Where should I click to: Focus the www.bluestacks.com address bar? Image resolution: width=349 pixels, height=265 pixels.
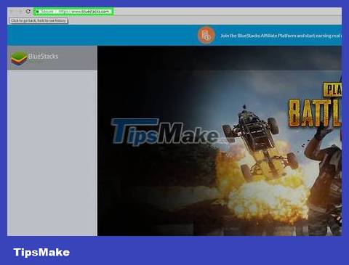[73, 12]
